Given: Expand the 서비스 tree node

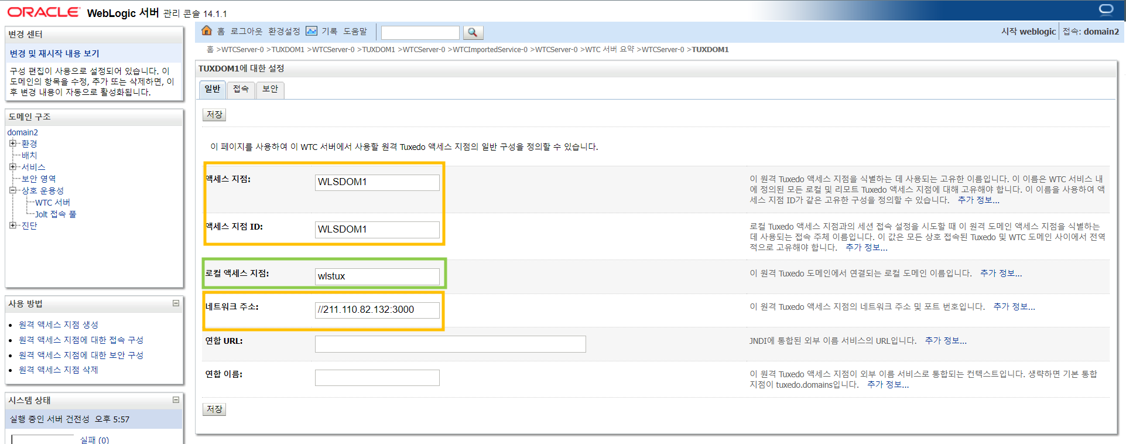Looking at the screenshot, I should tap(13, 167).
